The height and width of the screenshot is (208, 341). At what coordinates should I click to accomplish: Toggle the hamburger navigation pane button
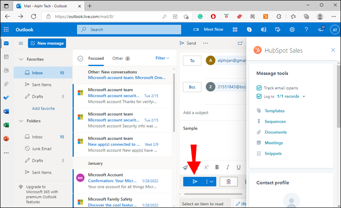pos(21,44)
